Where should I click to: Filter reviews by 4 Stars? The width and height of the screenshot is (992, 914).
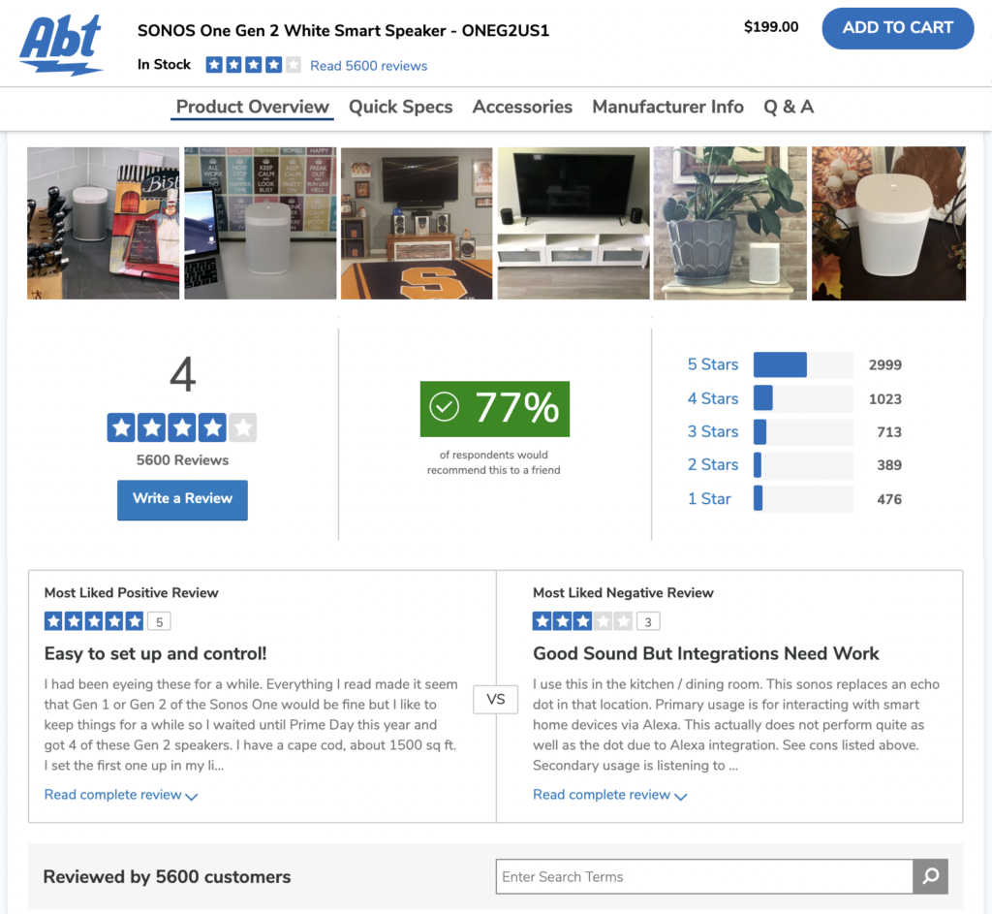(713, 398)
